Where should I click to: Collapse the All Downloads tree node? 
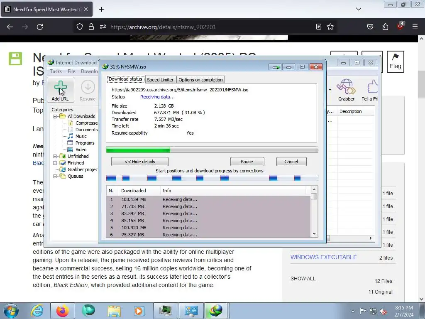click(x=55, y=116)
